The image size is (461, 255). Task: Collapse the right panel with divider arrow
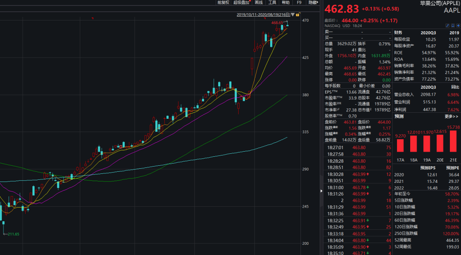click(321, 191)
